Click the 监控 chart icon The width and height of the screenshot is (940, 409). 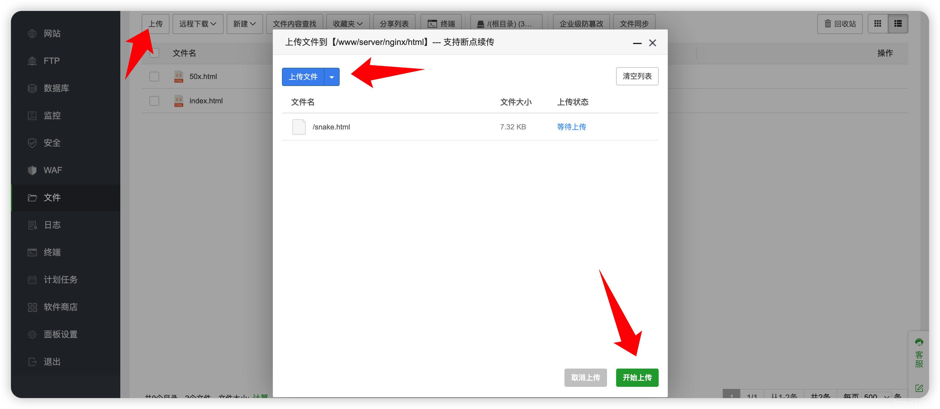(32, 116)
